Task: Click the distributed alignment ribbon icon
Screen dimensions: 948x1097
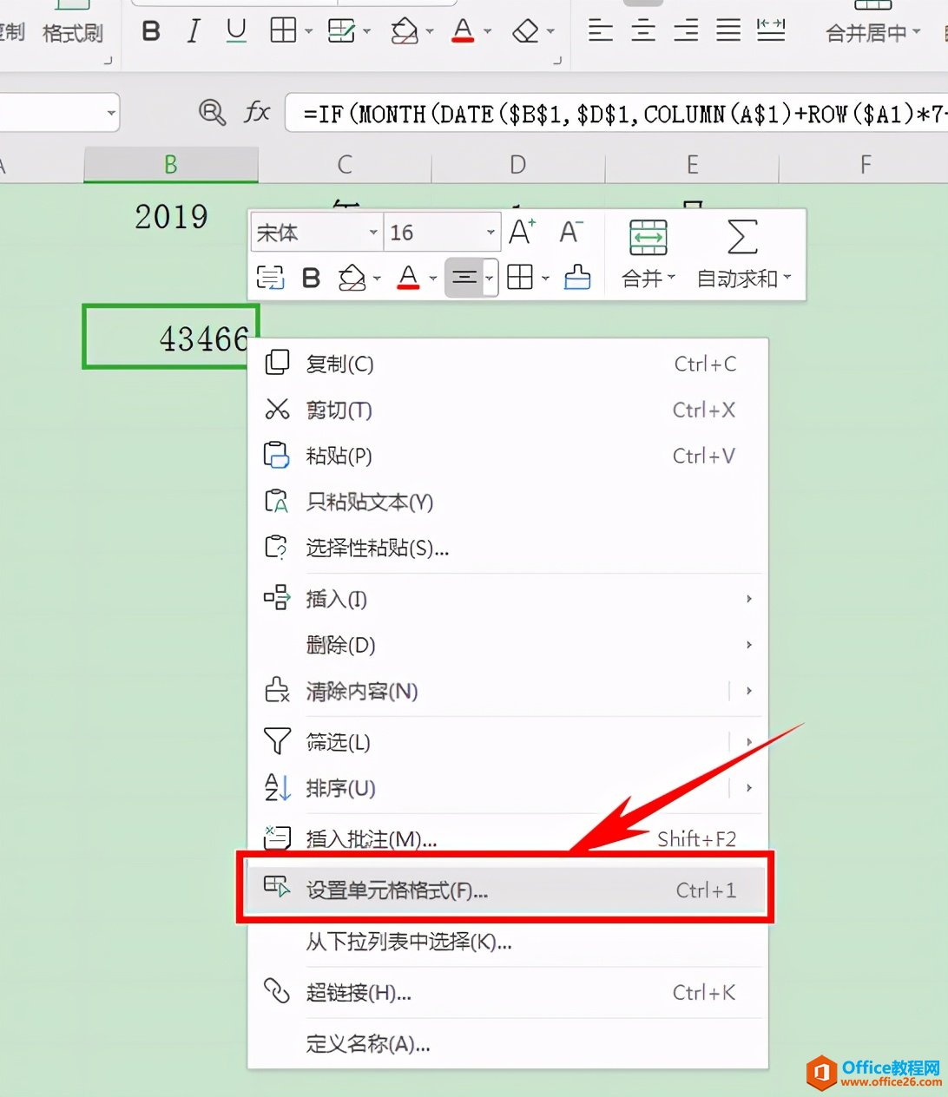Action: tap(771, 31)
